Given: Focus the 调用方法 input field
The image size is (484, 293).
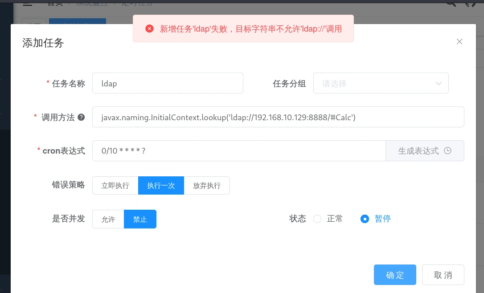Looking at the screenshot, I should point(278,117).
